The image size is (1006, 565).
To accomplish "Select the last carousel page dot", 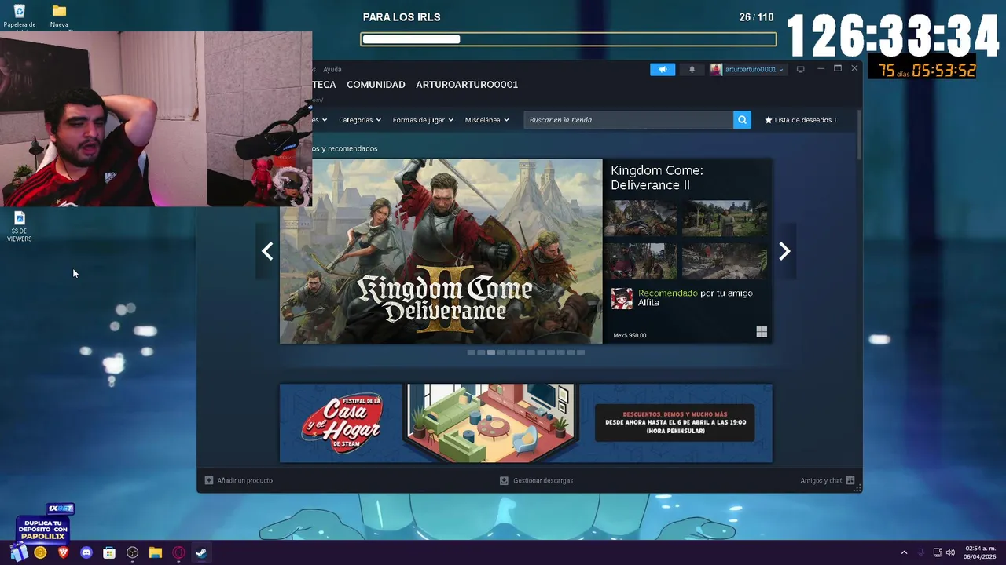I will (581, 352).
